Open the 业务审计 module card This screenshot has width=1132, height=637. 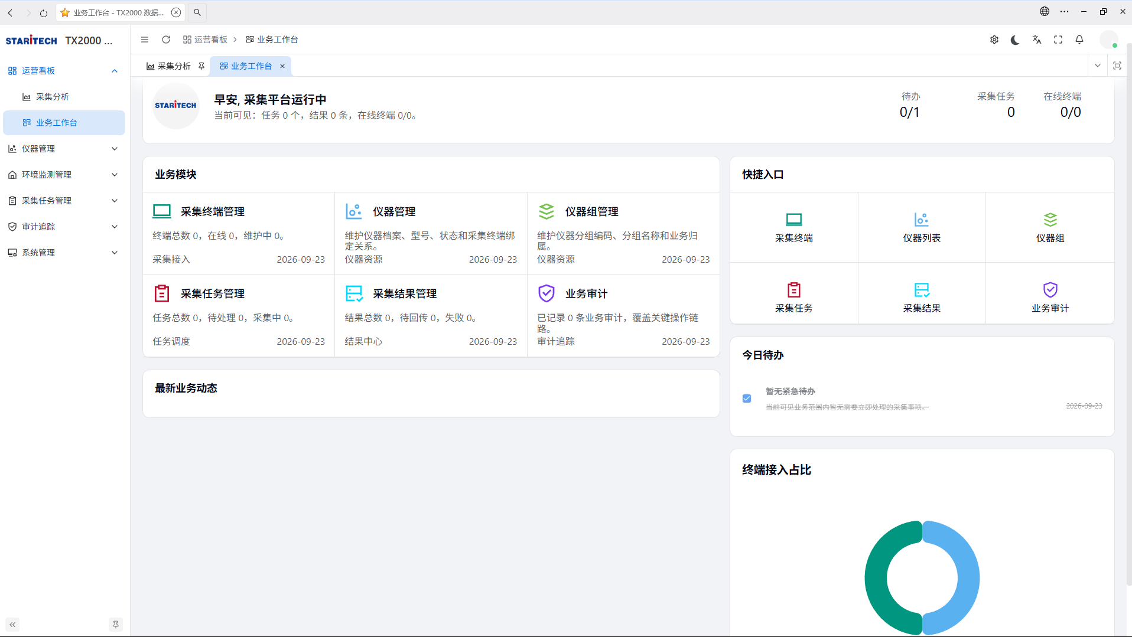click(x=623, y=316)
